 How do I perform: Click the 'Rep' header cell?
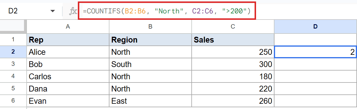(x=68, y=40)
